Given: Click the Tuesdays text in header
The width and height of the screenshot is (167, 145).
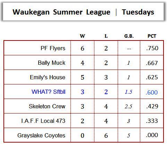Looking at the screenshot, I should coord(138,12).
